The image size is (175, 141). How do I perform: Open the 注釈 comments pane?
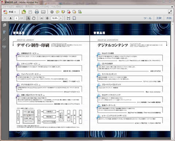click(159, 18)
